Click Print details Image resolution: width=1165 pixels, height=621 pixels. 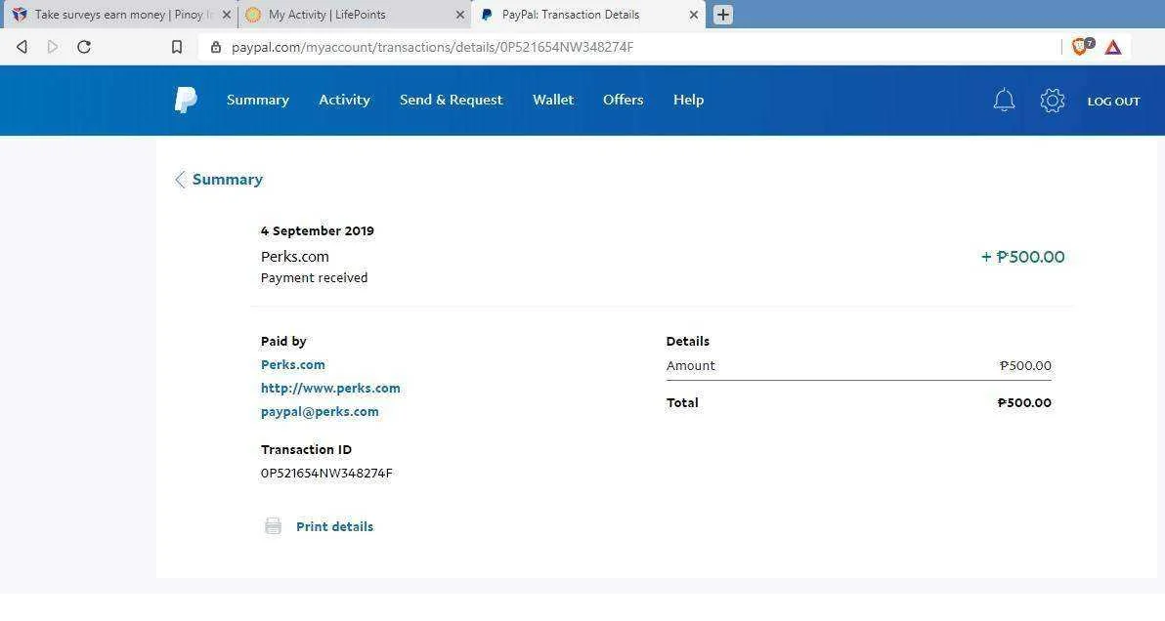tap(334, 526)
